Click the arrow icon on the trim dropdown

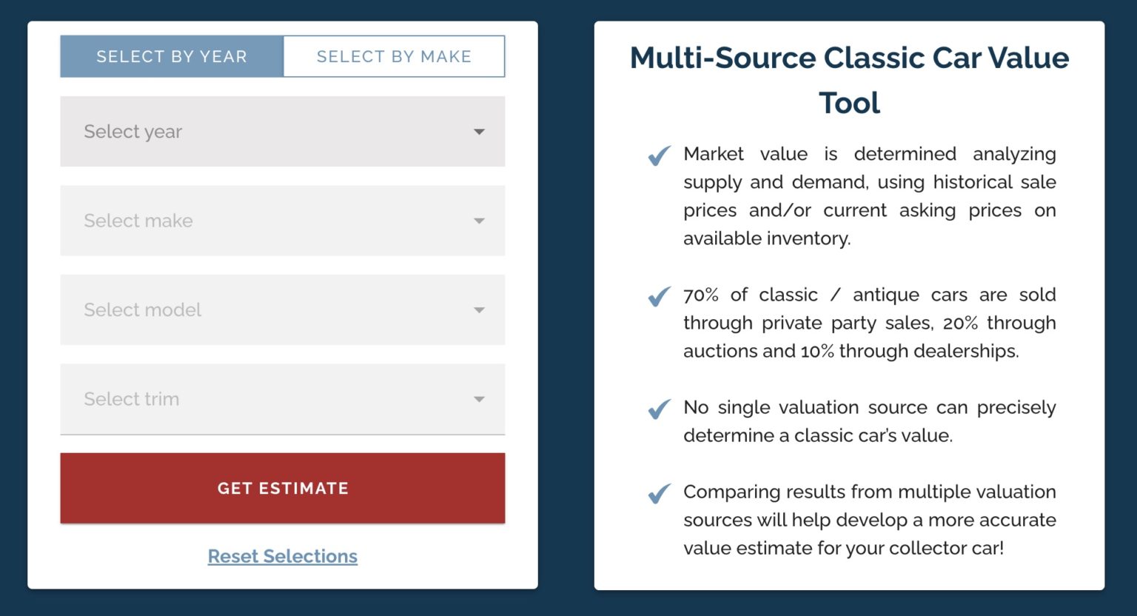480,399
